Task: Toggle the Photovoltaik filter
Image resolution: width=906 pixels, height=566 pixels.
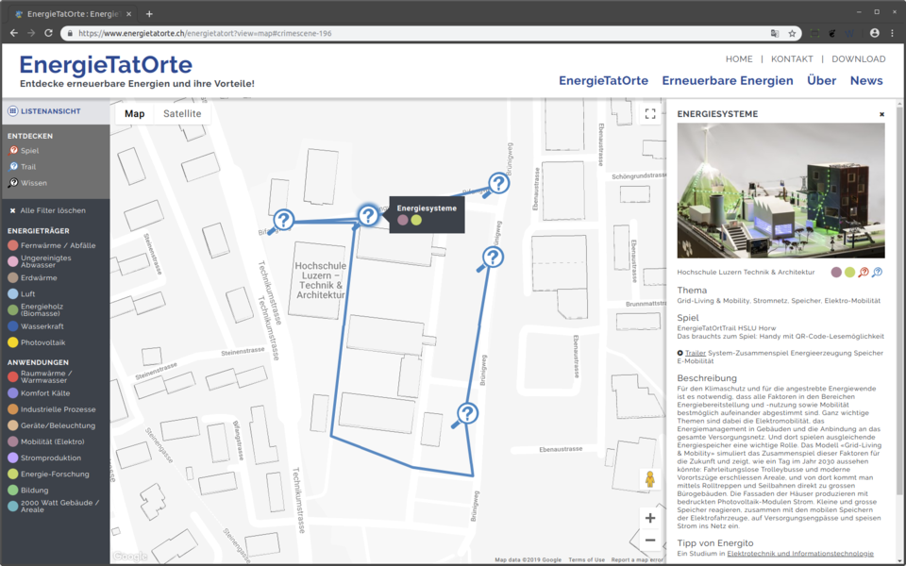Action: [37, 342]
